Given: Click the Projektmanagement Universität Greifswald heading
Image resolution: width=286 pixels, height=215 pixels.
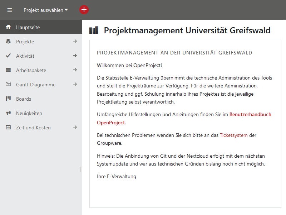Looking at the screenshot, I should [x=187, y=30].
